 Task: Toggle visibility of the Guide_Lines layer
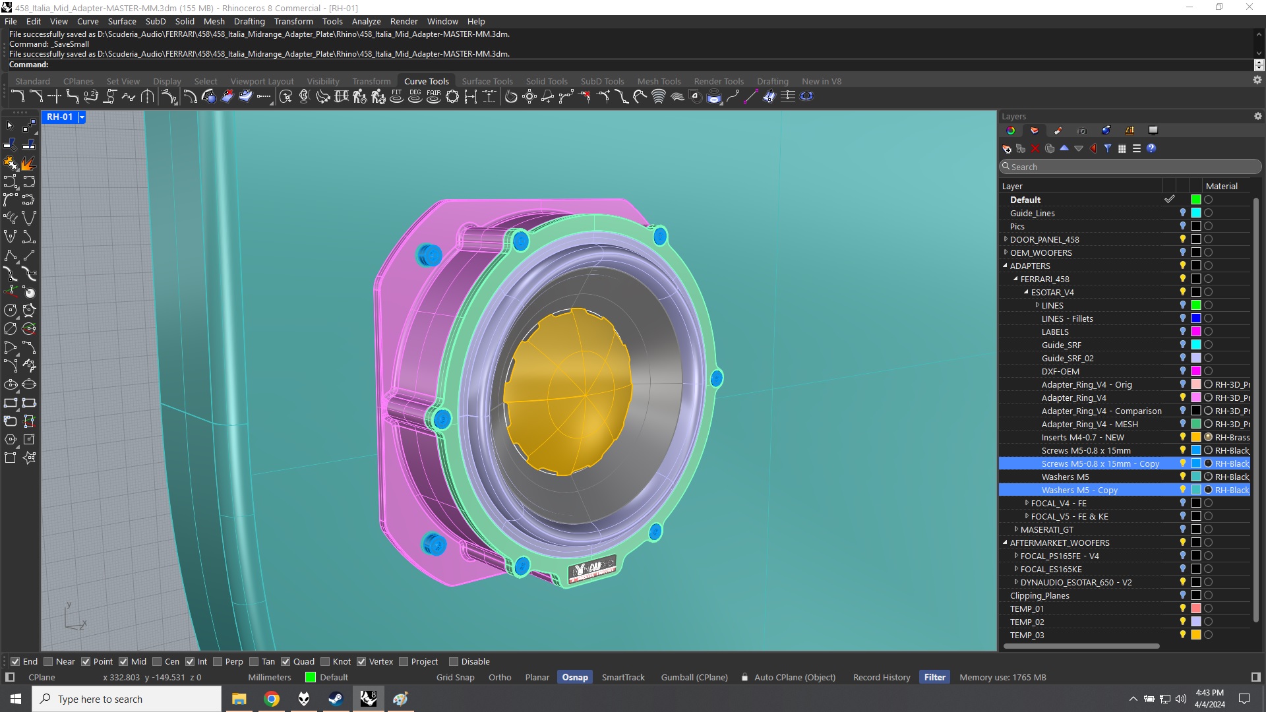(1182, 213)
